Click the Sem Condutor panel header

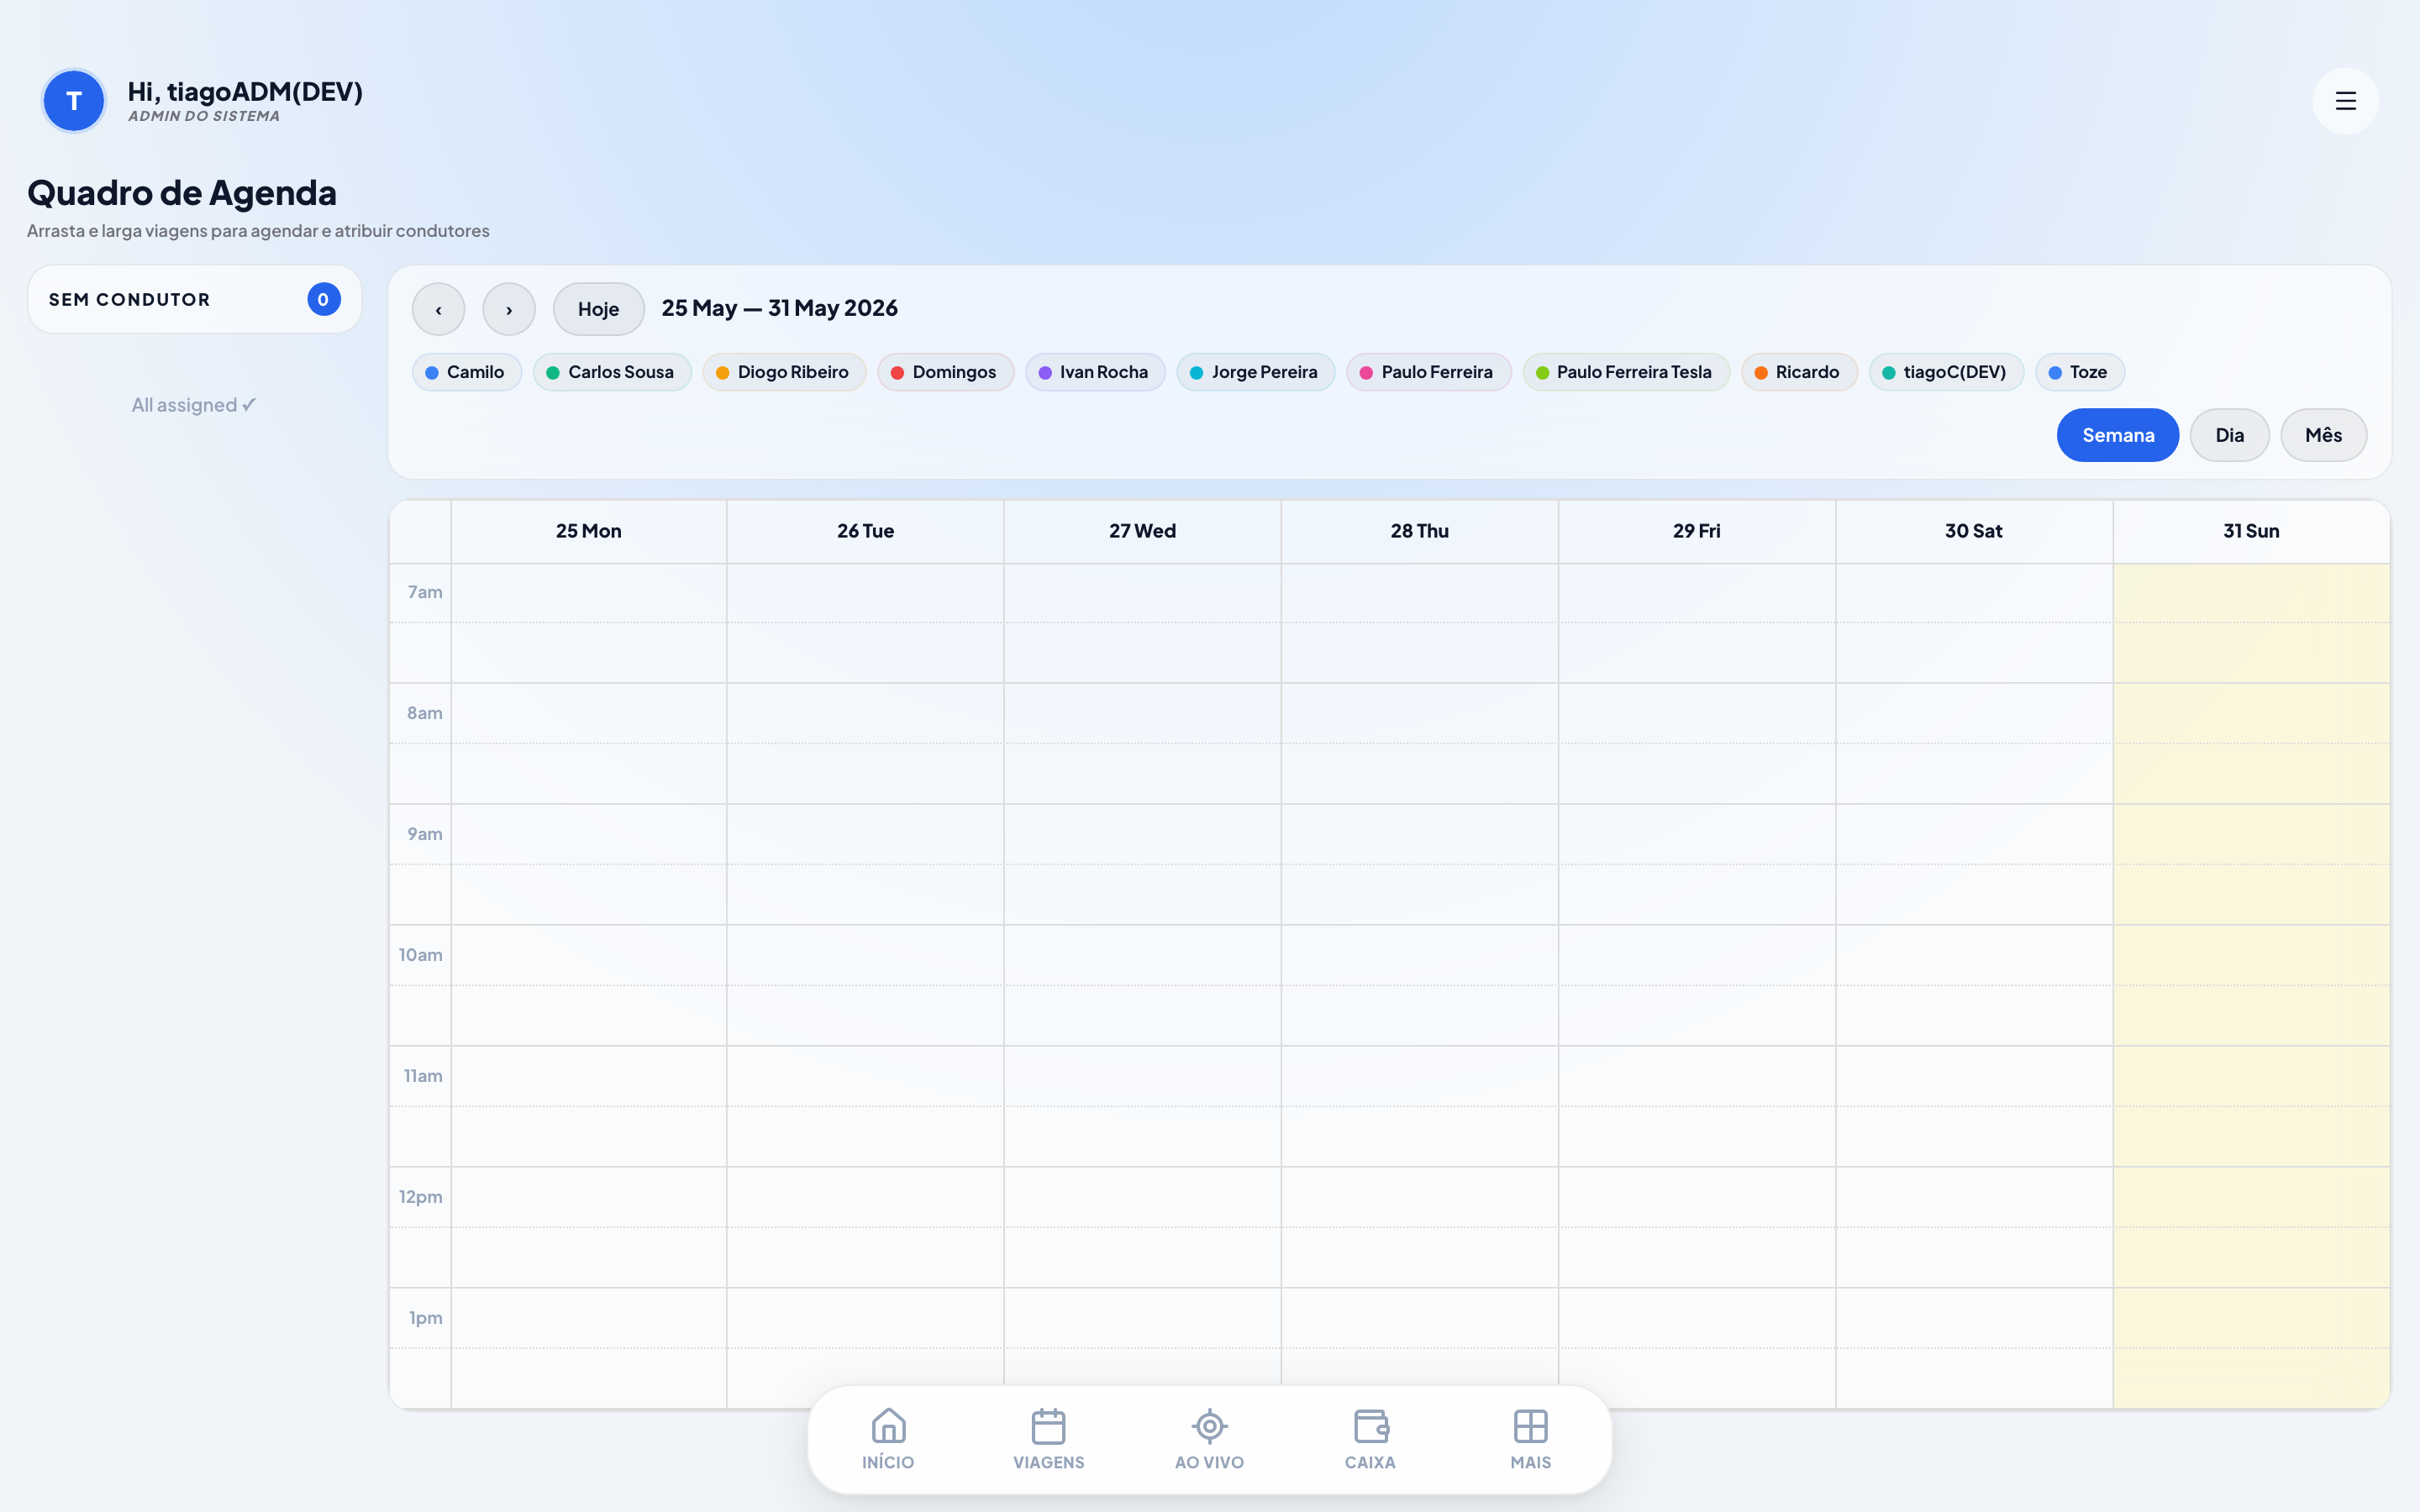tap(194, 299)
